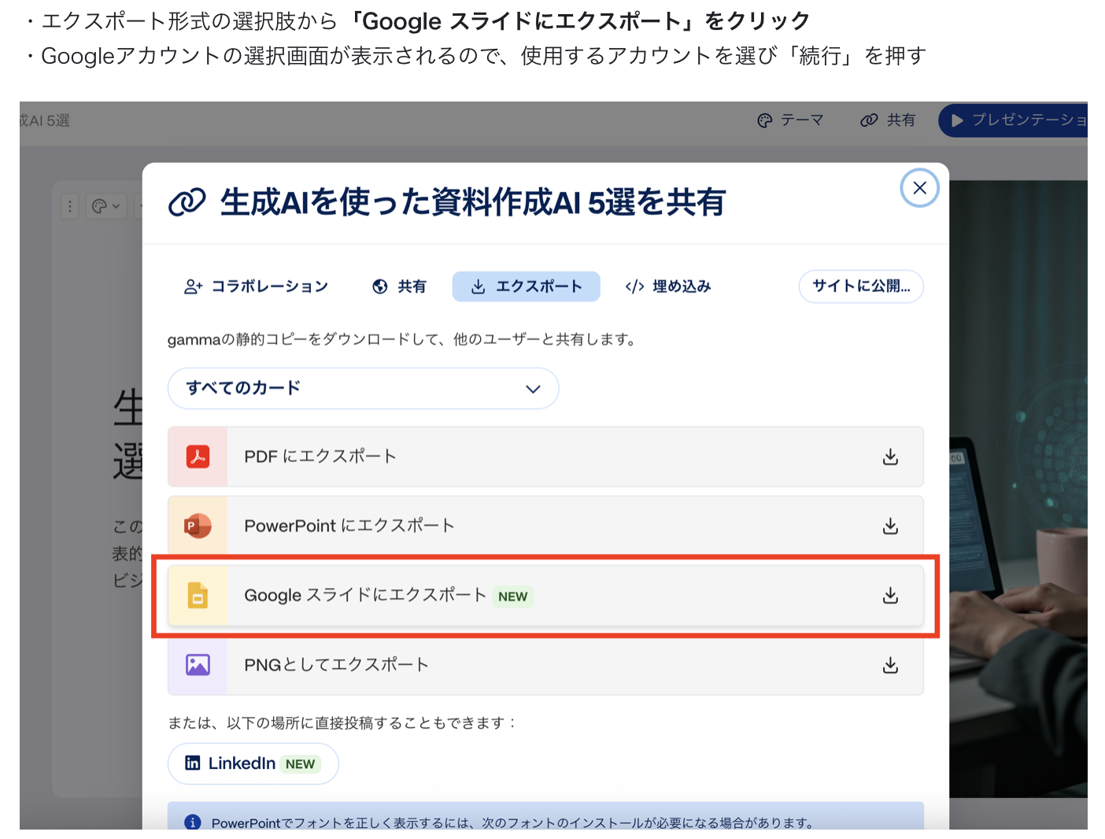Click the info icon in PowerPoint font notice
Image resolution: width=1105 pixels, height=839 pixels.
coord(192,822)
